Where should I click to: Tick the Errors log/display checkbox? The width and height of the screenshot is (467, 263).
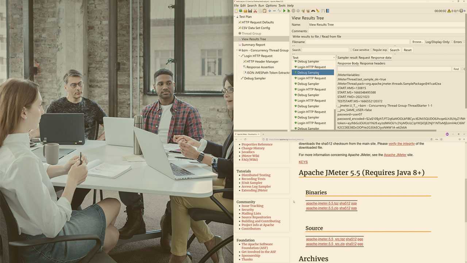tap(452, 42)
